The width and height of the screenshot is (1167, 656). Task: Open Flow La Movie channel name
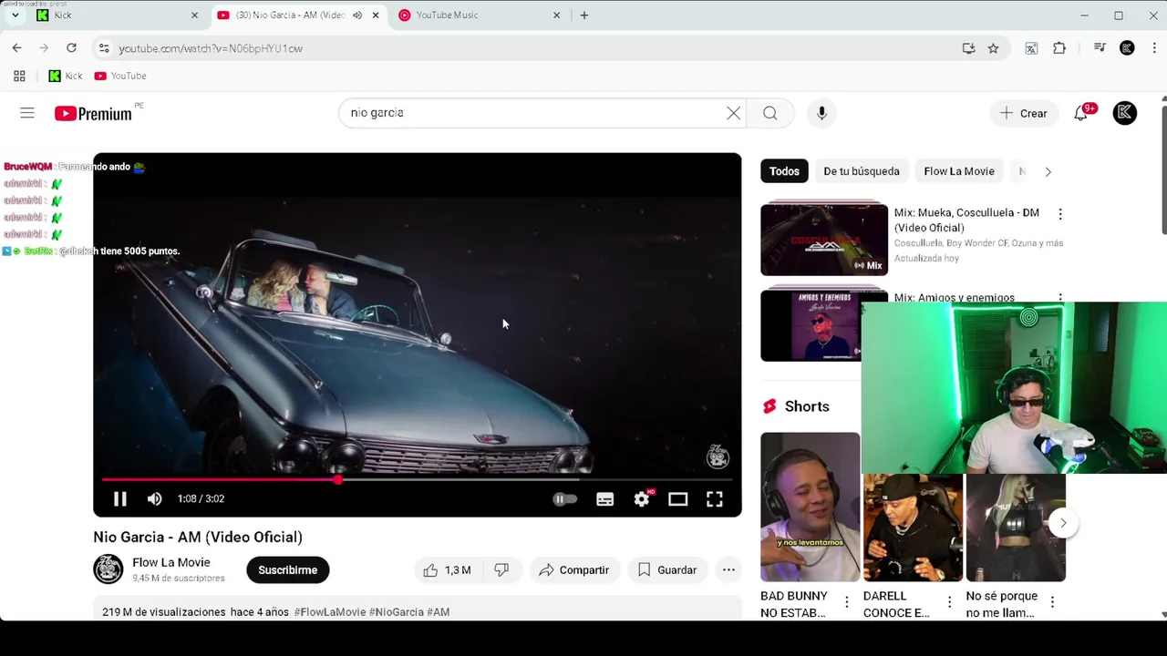pyautogui.click(x=171, y=562)
